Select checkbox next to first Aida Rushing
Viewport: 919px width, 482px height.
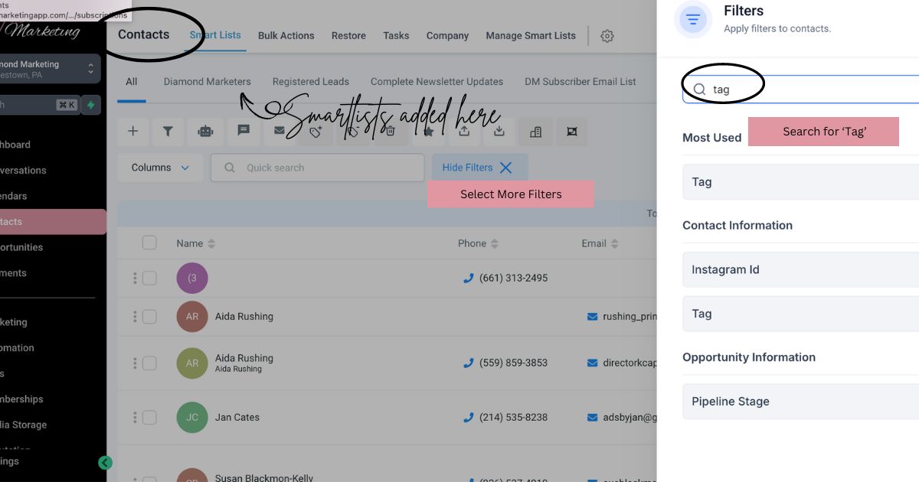[149, 316]
